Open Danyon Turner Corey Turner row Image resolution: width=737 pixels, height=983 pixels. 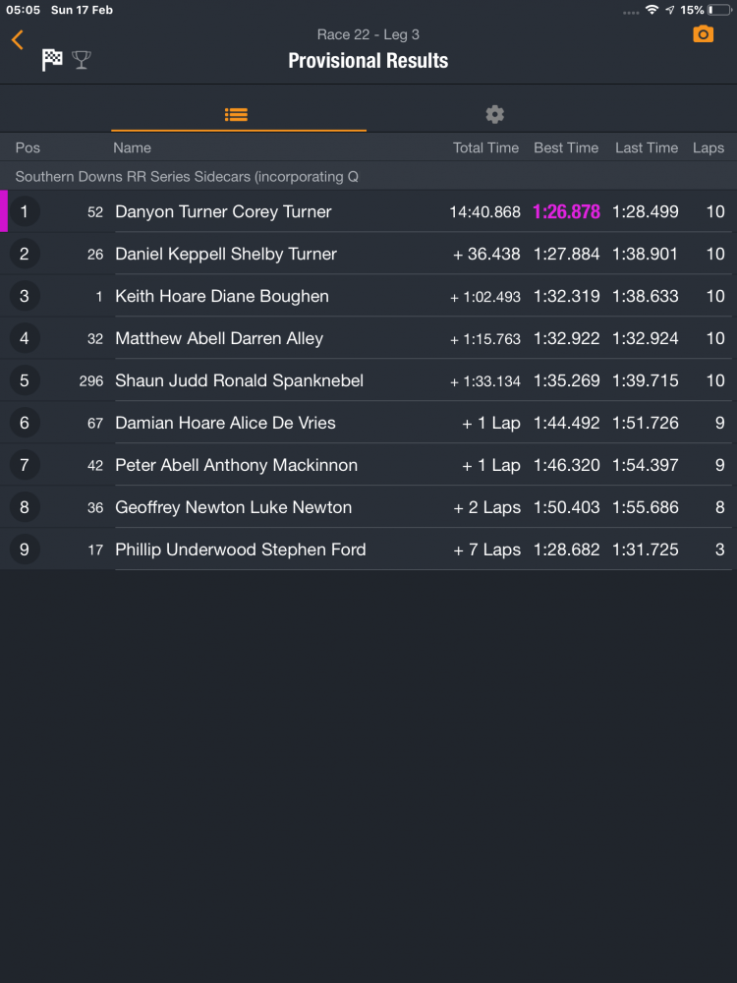[224, 211]
